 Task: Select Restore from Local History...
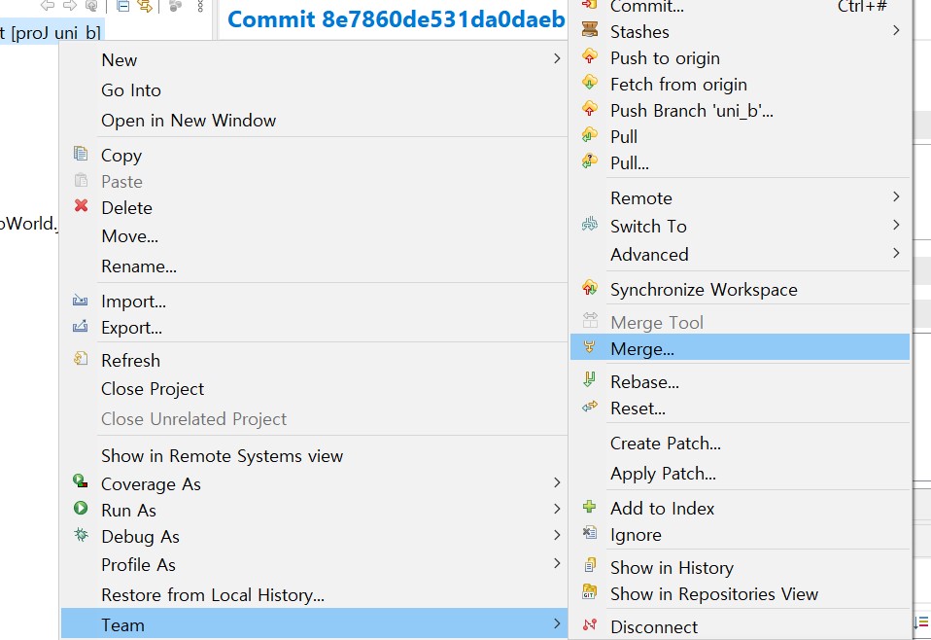[x=314, y=595]
